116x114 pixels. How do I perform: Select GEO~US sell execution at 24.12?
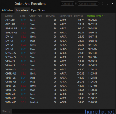(x=58, y=24)
